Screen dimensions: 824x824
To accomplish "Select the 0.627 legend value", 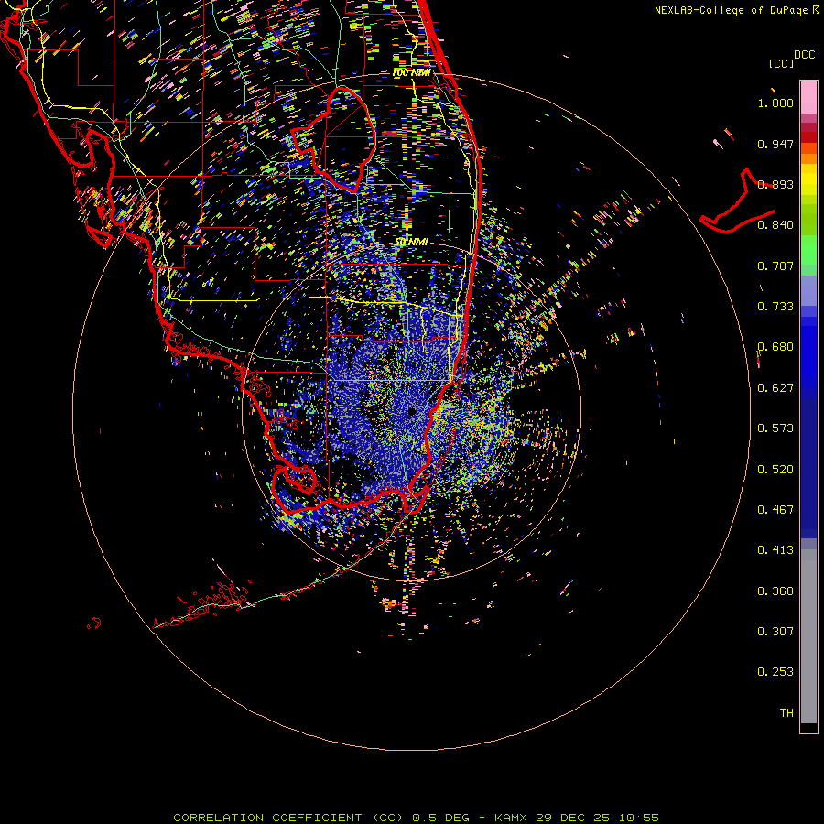I will point(775,388).
